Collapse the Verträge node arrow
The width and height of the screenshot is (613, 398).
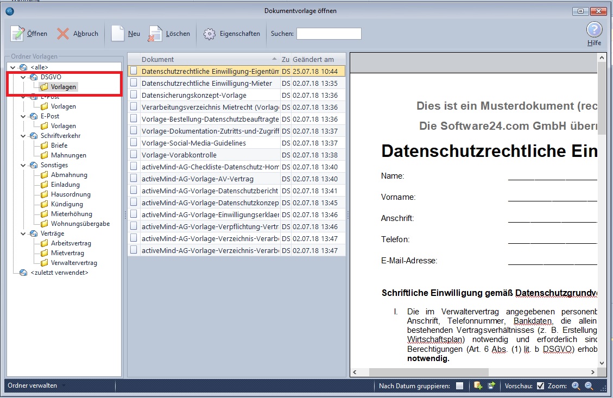point(23,233)
